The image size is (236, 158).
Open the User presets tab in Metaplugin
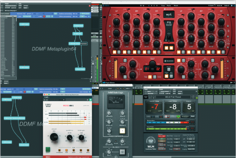click(5, 14)
